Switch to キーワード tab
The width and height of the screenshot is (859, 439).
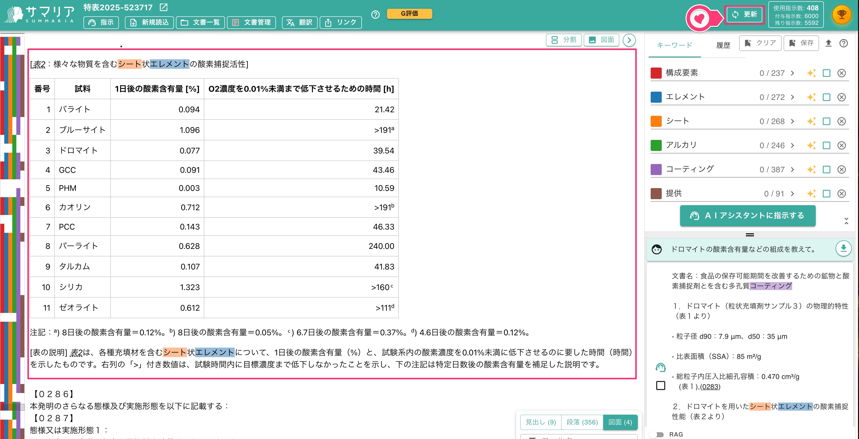(x=675, y=45)
